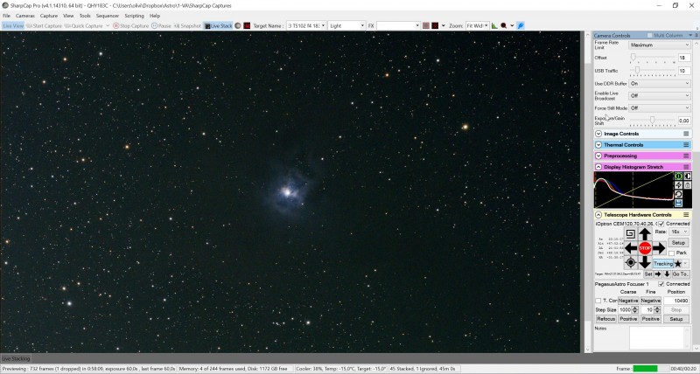Click the pinkish-grey square icon after the FX dropdown
This screenshot has height=374, width=700.
tap(426, 26)
